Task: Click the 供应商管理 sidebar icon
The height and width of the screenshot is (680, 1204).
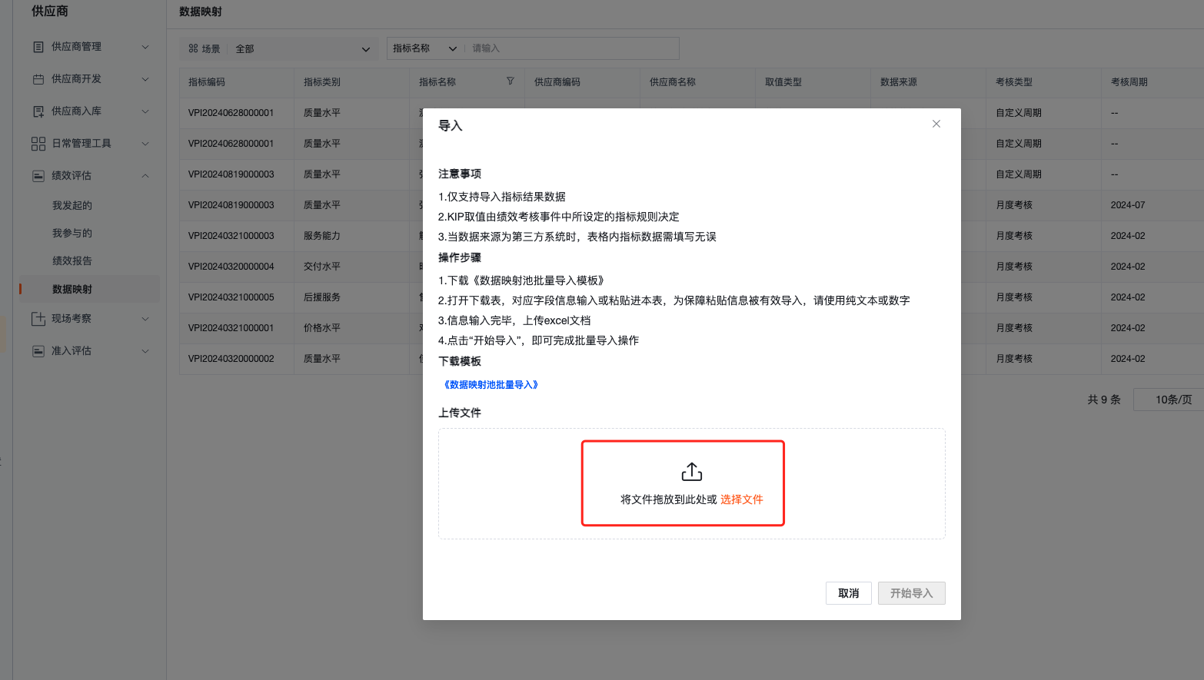Action: click(38, 47)
